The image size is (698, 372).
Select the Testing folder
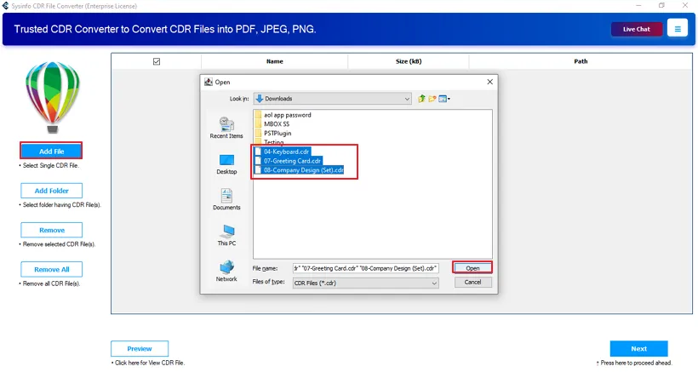270,142
